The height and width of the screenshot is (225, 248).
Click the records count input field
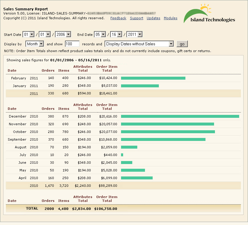point(72,44)
